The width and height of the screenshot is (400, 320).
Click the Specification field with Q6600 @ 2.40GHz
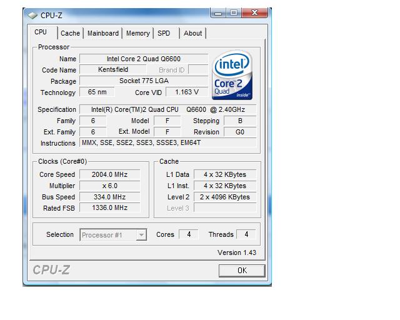click(168, 109)
